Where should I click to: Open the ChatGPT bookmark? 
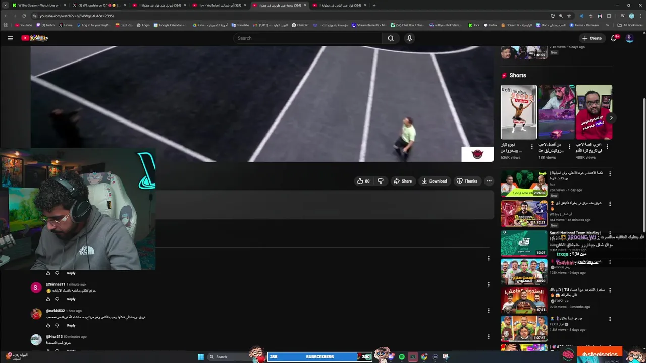pos(300,25)
